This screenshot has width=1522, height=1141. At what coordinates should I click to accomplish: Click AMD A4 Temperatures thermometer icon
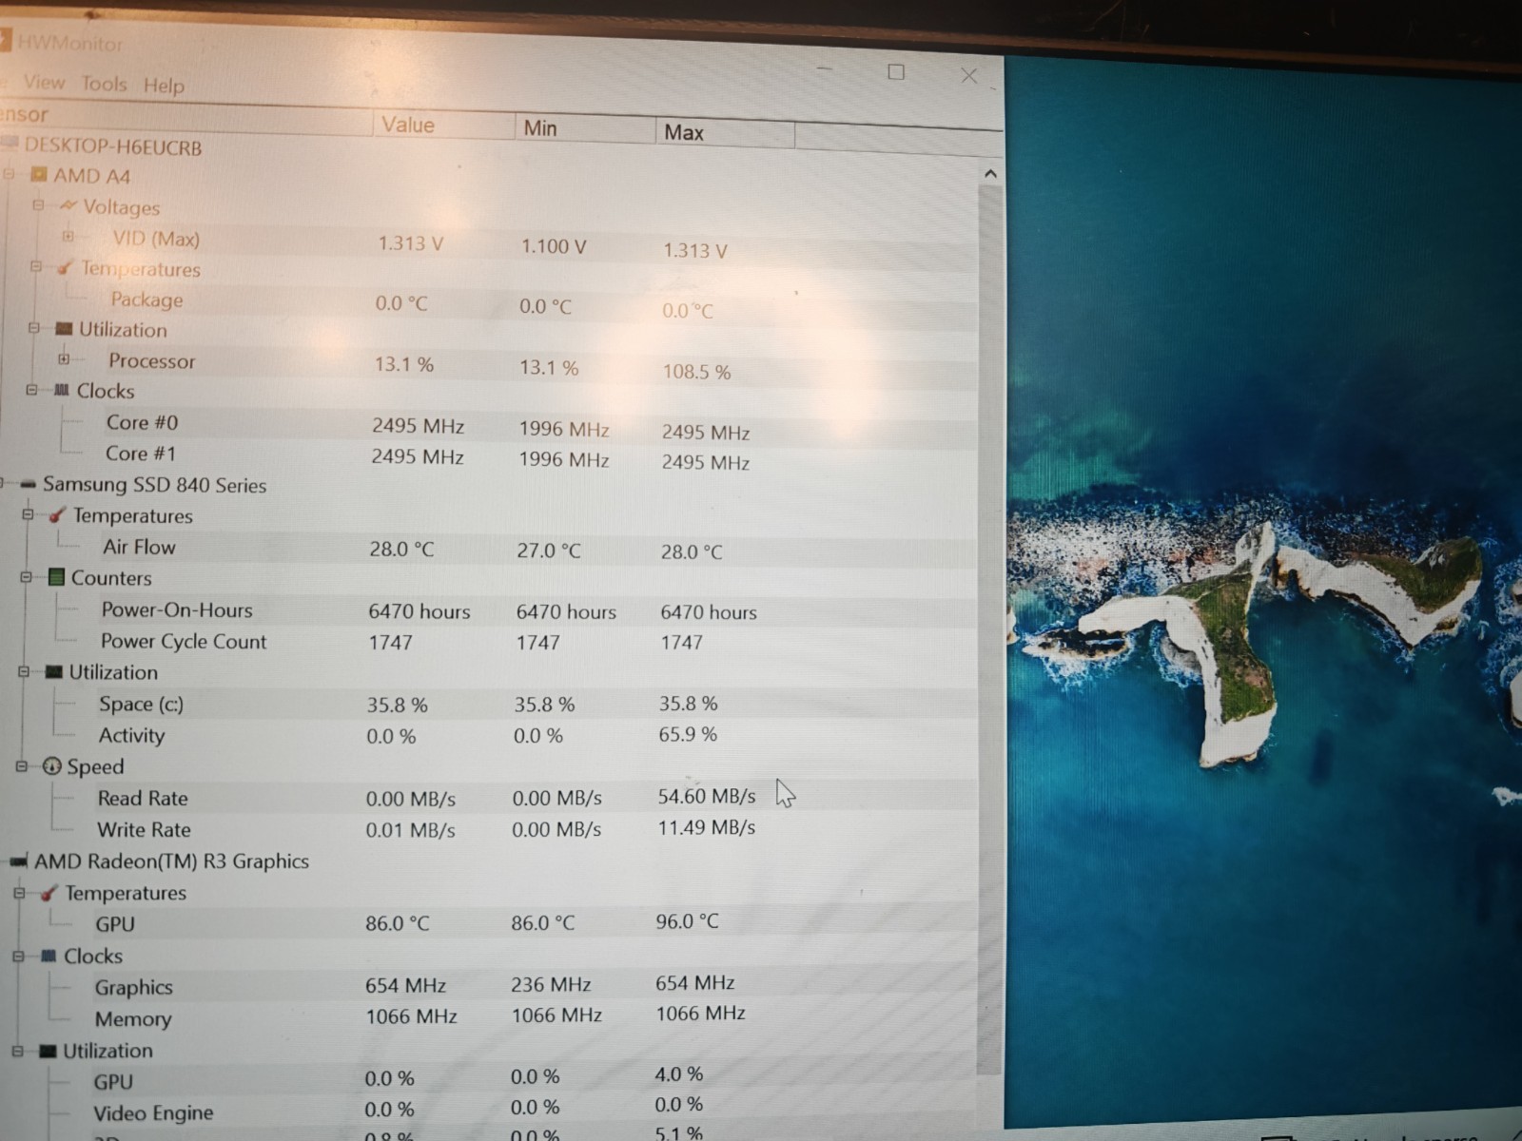coord(65,268)
